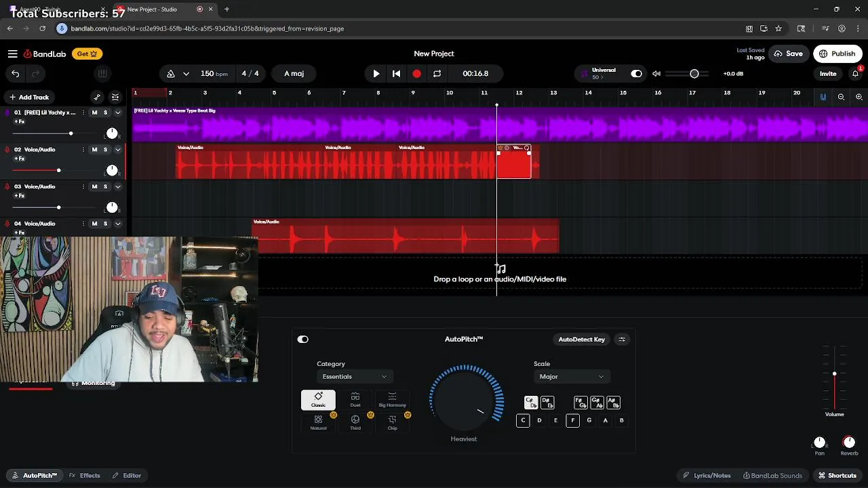Toggle loop cycle playback
The width and height of the screenshot is (868, 488).
[x=437, y=73]
